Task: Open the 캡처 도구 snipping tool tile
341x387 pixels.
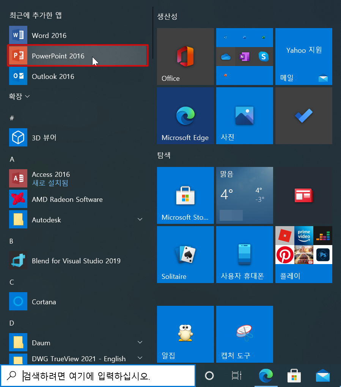Action: click(x=245, y=334)
